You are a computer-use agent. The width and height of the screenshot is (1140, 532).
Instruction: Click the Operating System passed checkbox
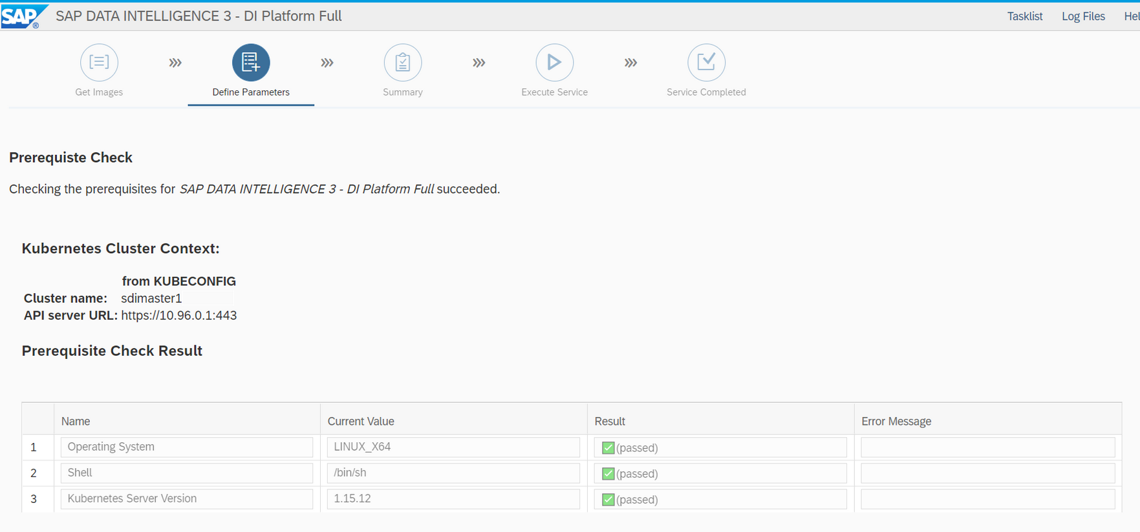click(608, 447)
